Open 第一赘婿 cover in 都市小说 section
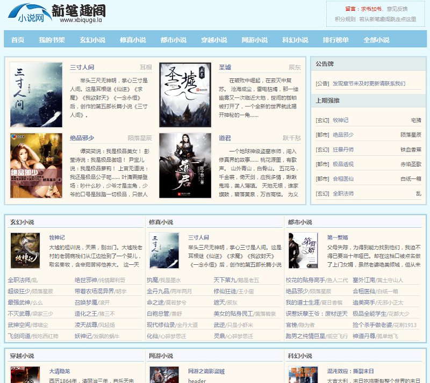The width and height of the screenshot is (430, 383). point(303,250)
